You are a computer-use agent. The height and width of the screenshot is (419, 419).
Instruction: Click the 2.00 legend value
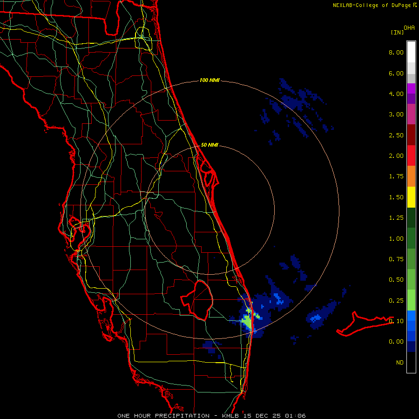pyautogui.click(x=396, y=156)
